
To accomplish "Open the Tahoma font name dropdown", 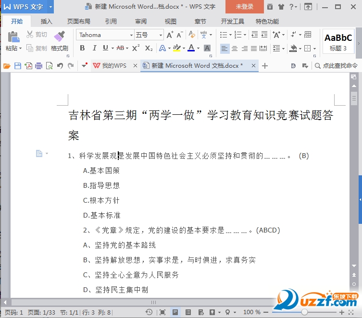I will pos(131,35).
